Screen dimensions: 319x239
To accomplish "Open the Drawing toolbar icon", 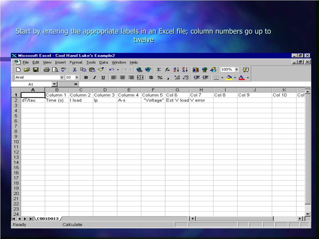I will [x=213, y=70].
